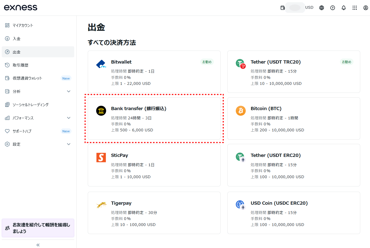Click the Tether USDT ERC20 logo
This screenshot has width=370, height=248.
point(241,157)
